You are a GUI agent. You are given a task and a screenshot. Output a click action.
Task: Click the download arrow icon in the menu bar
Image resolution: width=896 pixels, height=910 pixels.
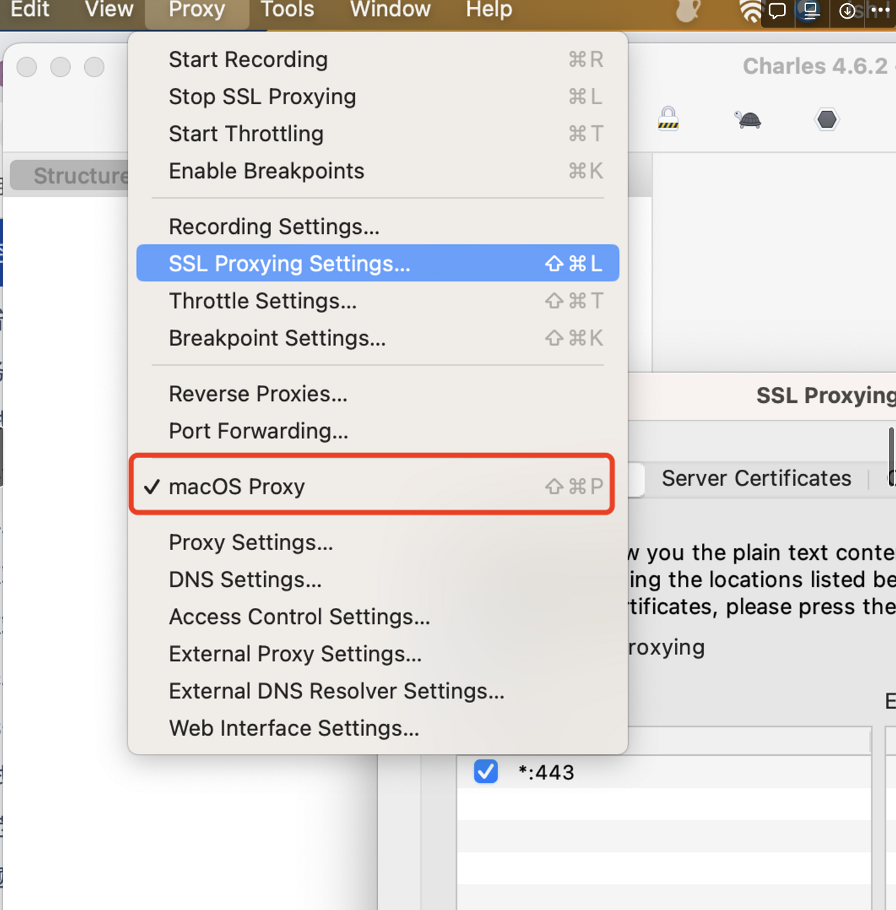[847, 11]
